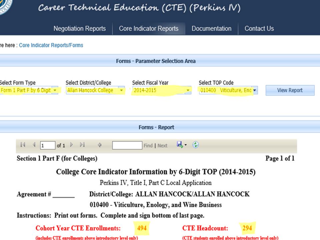The height and width of the screenshot is (240, 320).
Task: Go to first page in report toolbar
Action: tap(23, 145)
